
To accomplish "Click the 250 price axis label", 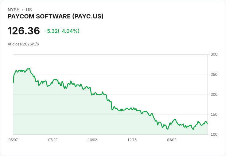I will click(214, 75).
